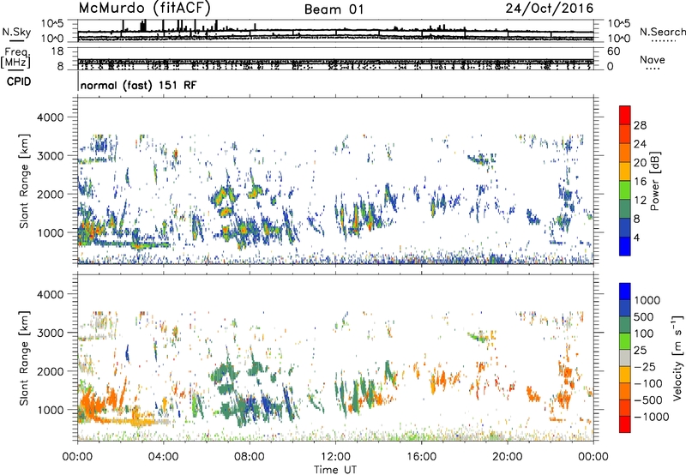This screenshot has height=475, width=686.
Task: Click the date 24/Oct/2016
Action: 550,9
